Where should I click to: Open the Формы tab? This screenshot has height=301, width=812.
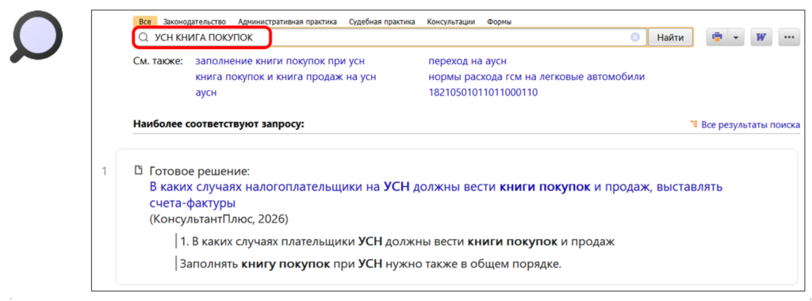[500, 21]
